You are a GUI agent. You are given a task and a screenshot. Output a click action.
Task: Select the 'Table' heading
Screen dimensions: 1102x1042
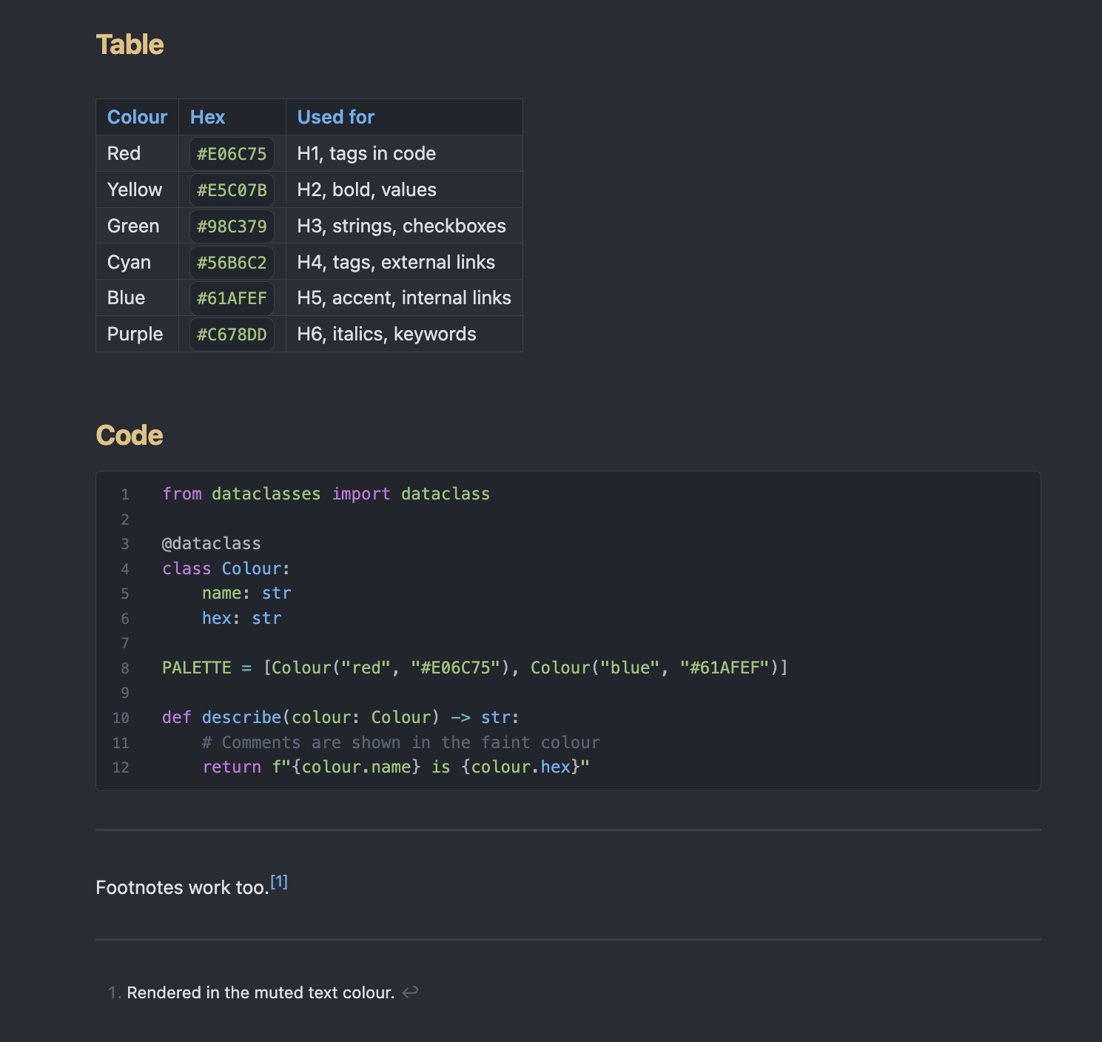click(130, 44)
